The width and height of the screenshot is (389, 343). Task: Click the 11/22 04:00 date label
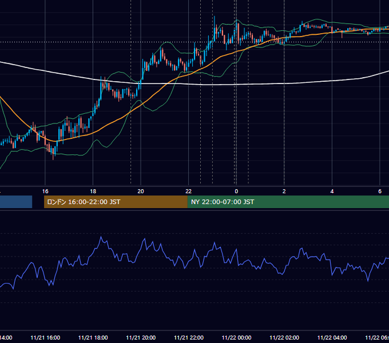tap(332, 337)
